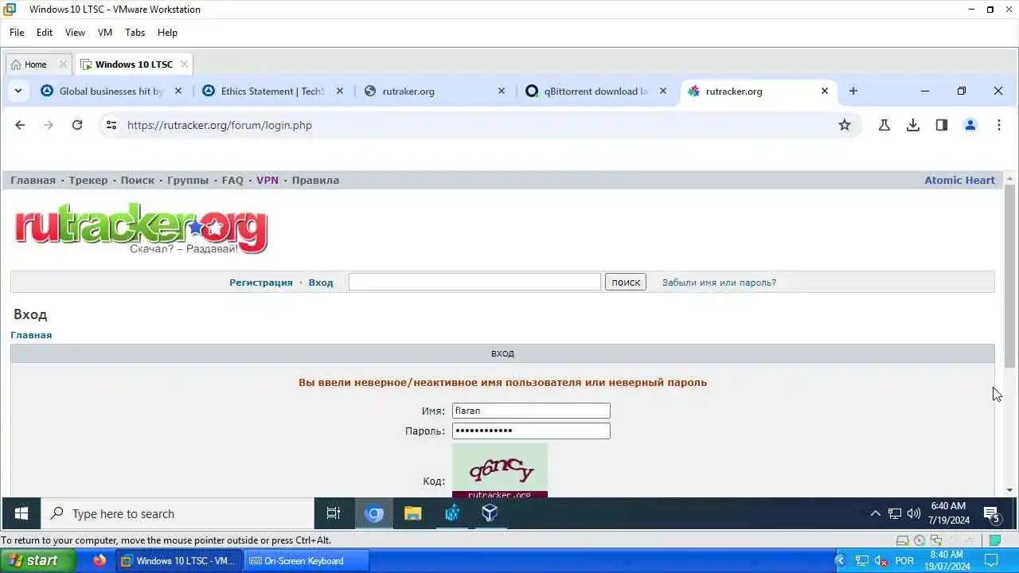Focus the site search input field
Image resolution: width=1019 pixels, height=573 pixels.
[x=474, y=282]
